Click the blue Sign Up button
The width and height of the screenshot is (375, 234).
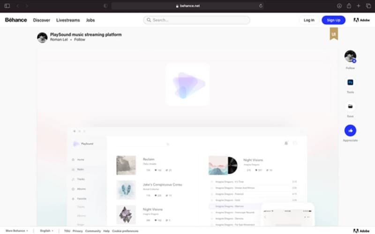click(x=333, y=20)
